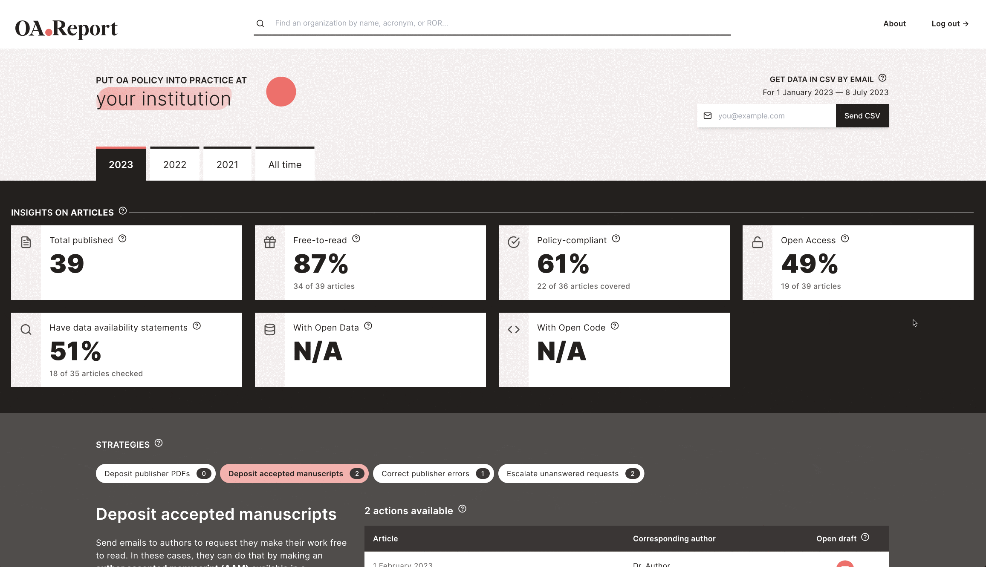Toggle the Deposit accepted manuscripts strategy filter
The height and width of the screenshot is (567, 986).
click(295, 474)
